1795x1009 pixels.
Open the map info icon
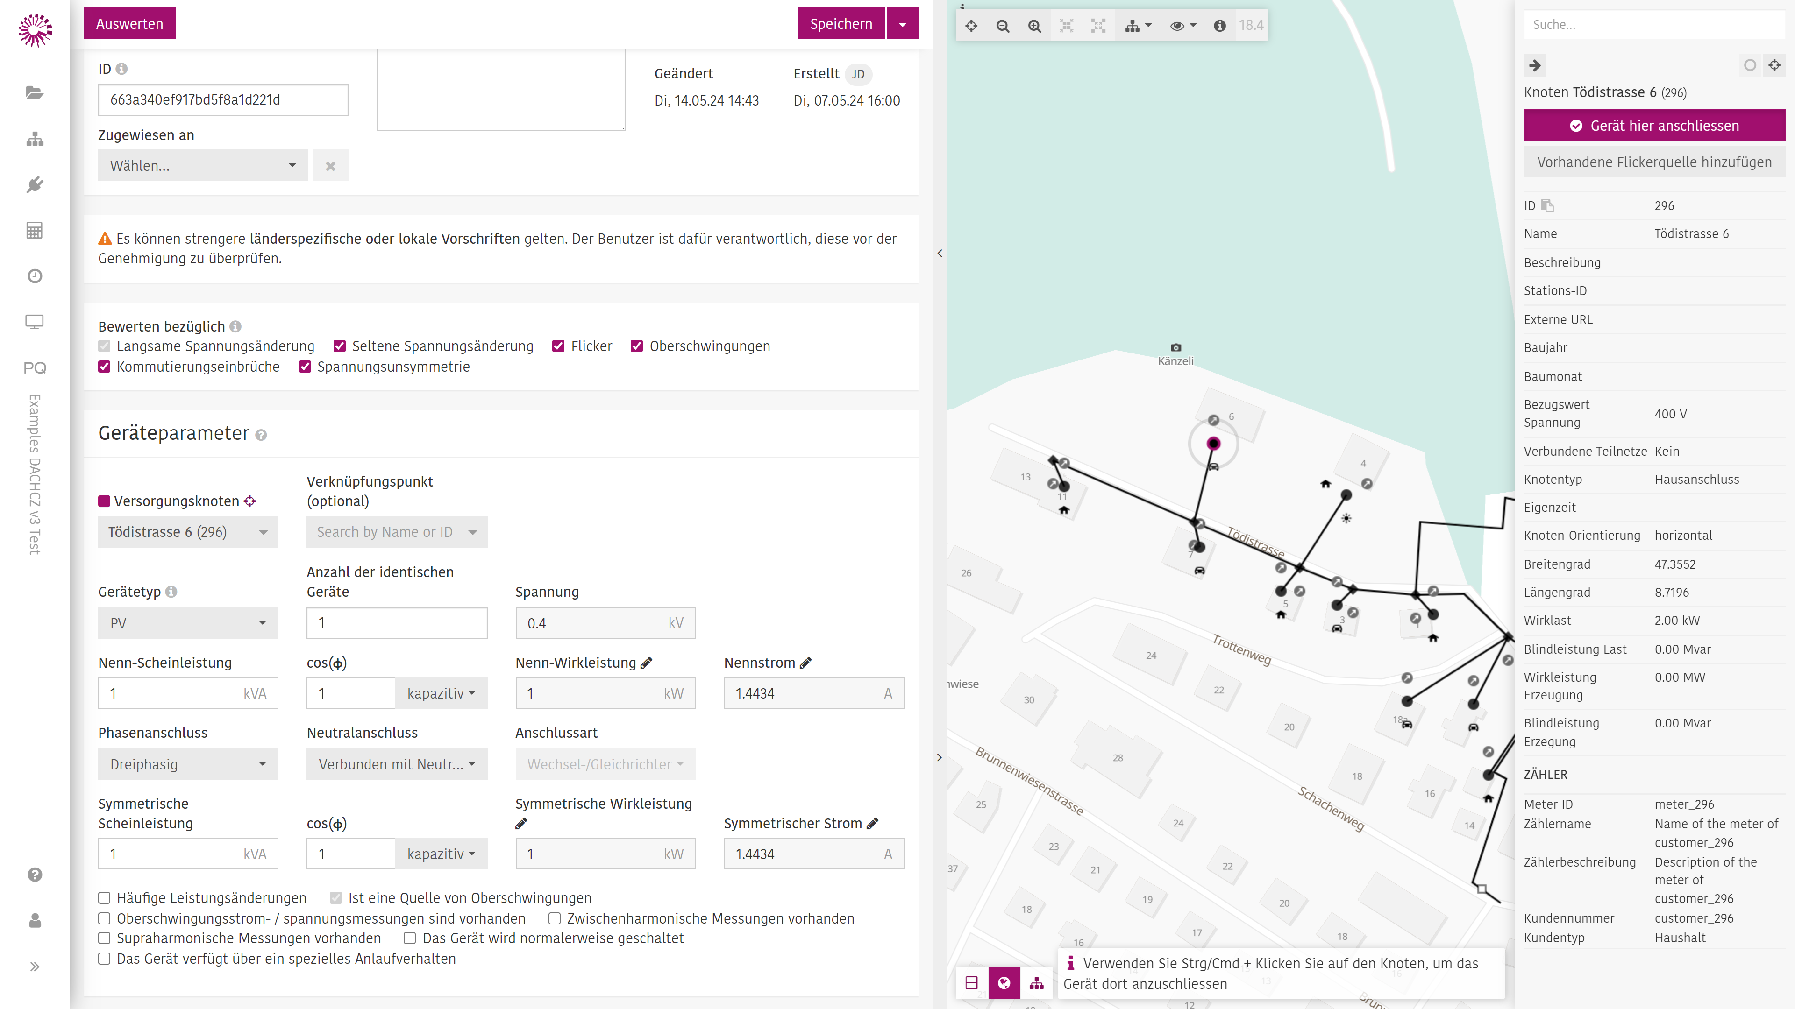coord(1219,26)
